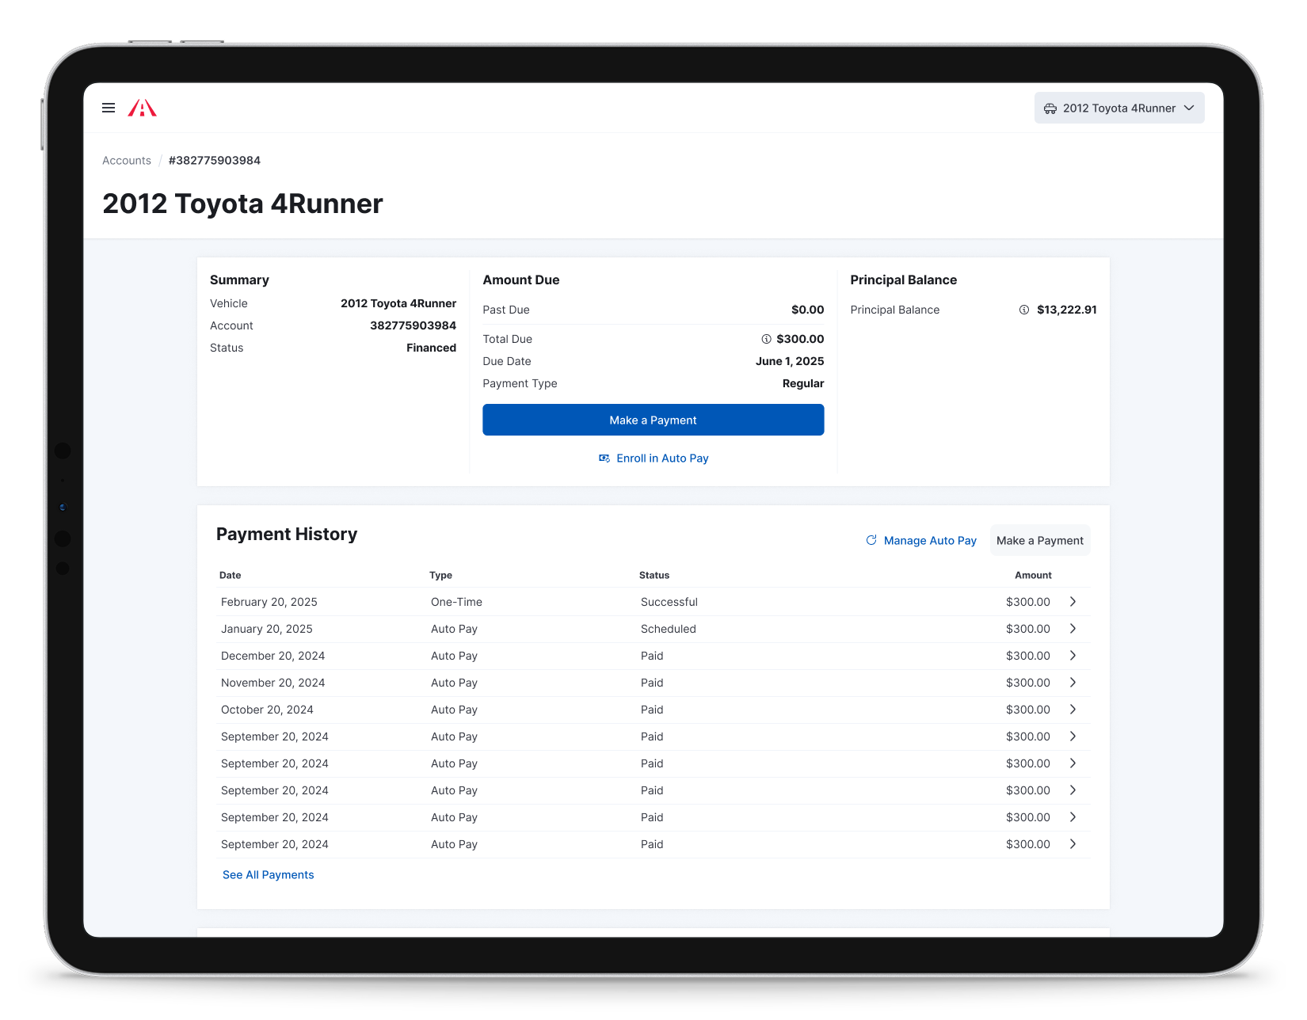Click Make a Payment in the Amount Due card

(x=653, y=420)
